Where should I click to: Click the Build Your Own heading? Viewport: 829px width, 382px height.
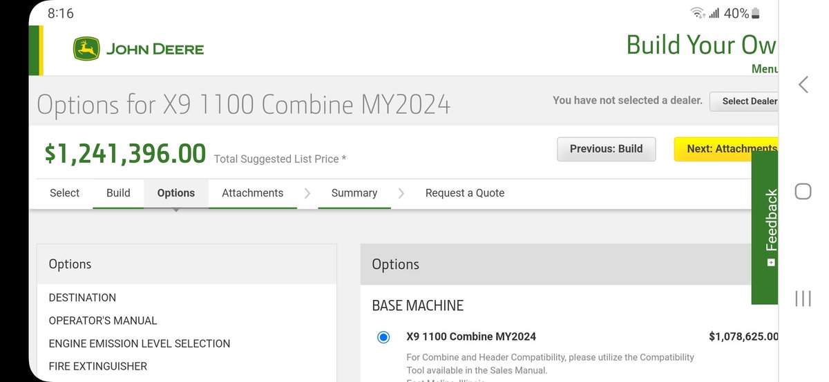[x=701, y=45]
